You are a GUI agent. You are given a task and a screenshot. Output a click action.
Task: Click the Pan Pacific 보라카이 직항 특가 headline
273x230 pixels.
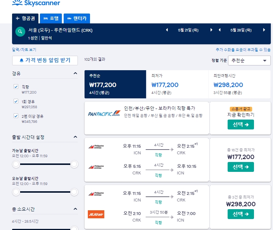point(160,108)
